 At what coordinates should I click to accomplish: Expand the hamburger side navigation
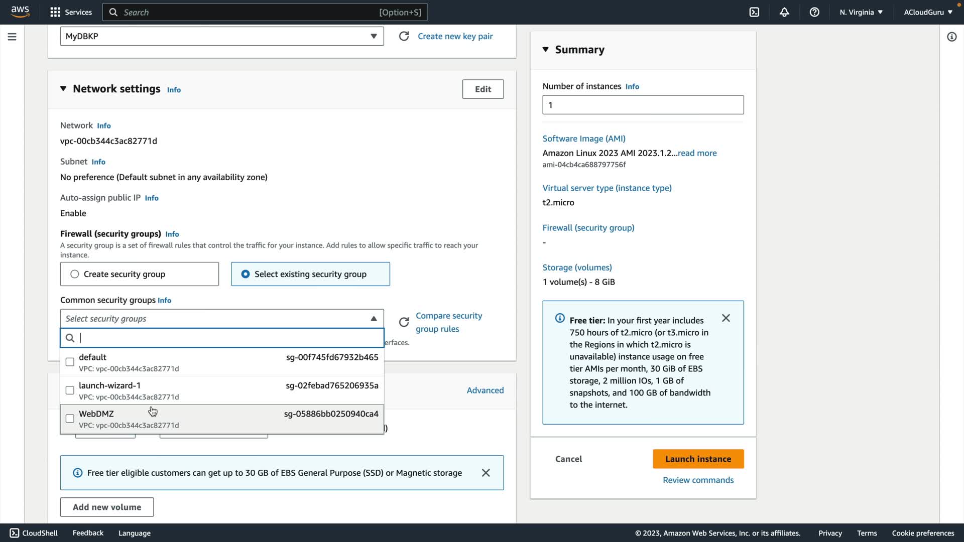tap(12, 37)
